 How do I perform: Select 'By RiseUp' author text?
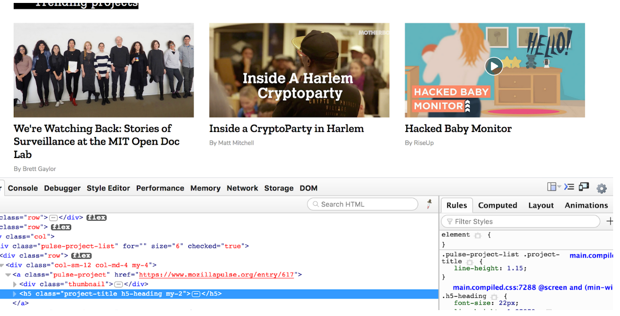[419, 143]
